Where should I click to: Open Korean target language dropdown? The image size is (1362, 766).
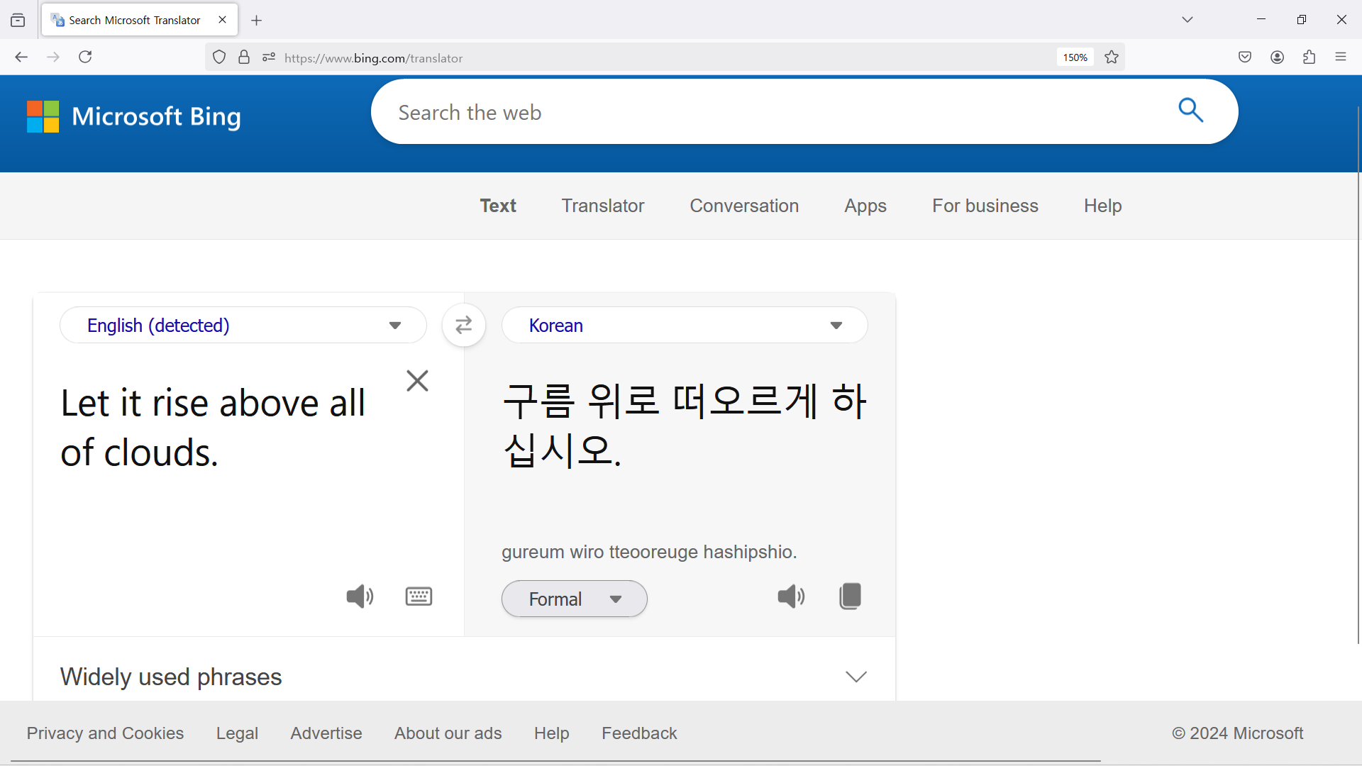(x=684, y=326)
